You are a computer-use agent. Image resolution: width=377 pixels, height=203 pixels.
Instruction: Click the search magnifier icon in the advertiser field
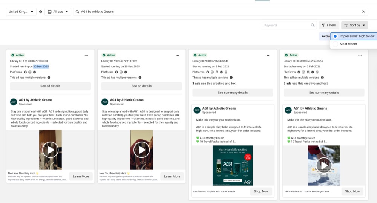coord(77,12)
